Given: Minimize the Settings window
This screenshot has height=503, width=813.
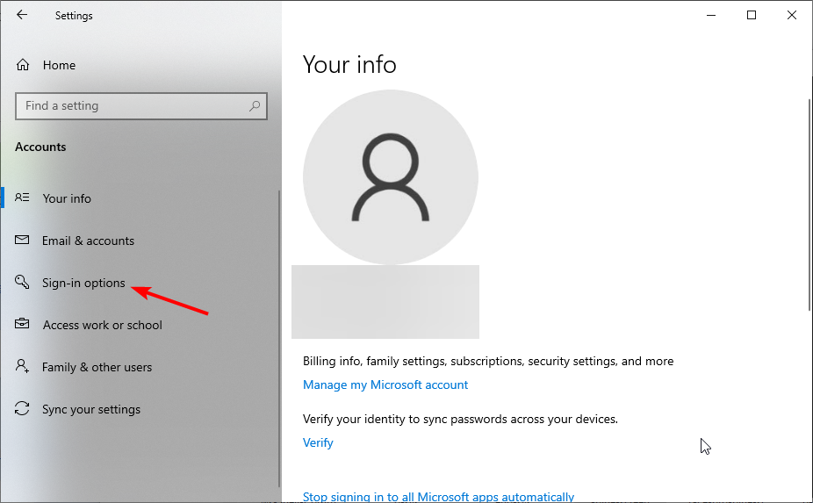Looking at the screenshot, I should (x=711, y=15).
